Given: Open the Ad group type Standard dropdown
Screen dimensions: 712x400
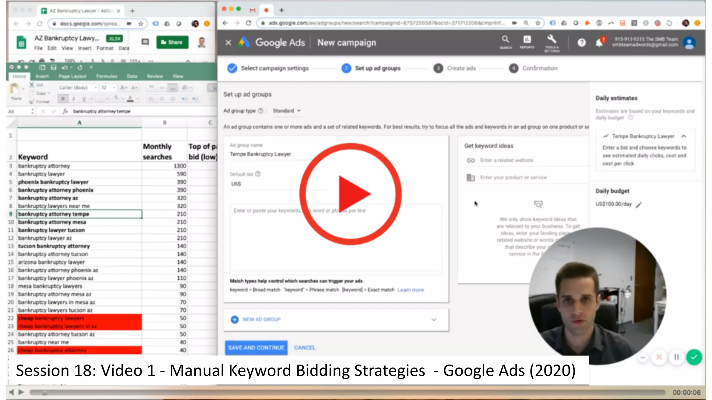Looking at the screenshot, I should point(286,111).
